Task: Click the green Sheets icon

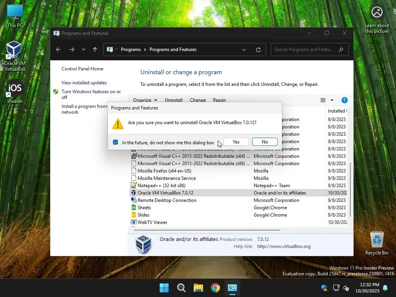Action: [133, 207]
